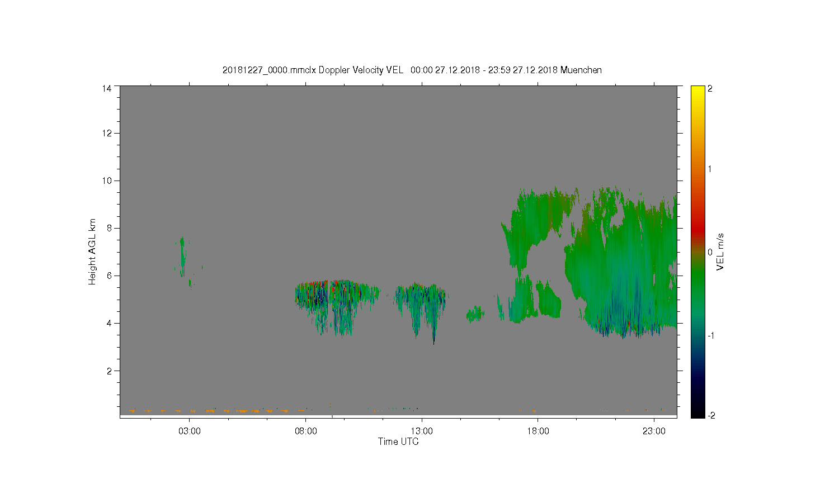Click the colorbar value '-2' at bottom
This screenshot has height=503, width=839.
(710, 415)
